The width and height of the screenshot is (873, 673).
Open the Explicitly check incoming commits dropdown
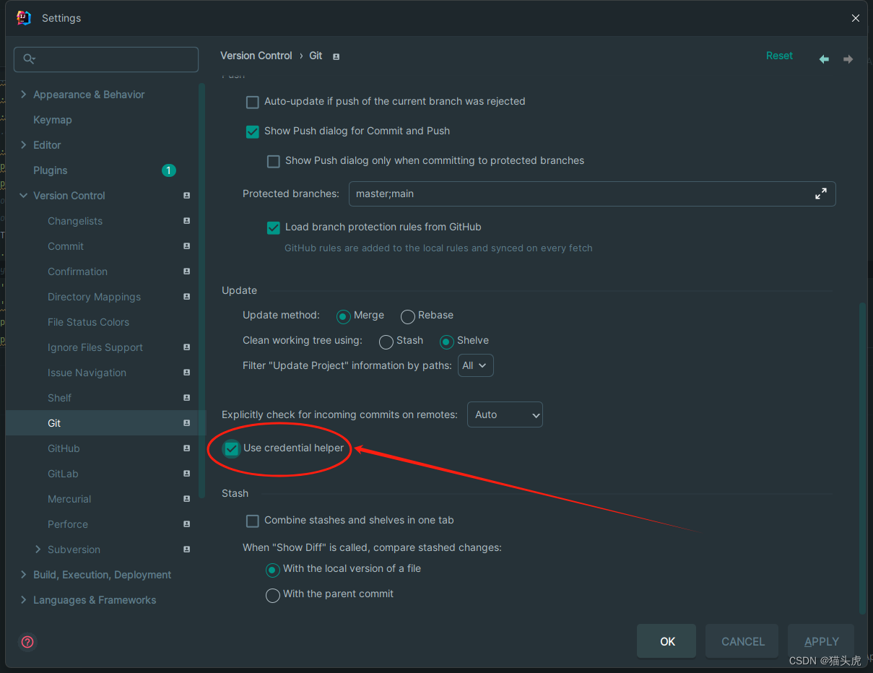pos(505,414)
